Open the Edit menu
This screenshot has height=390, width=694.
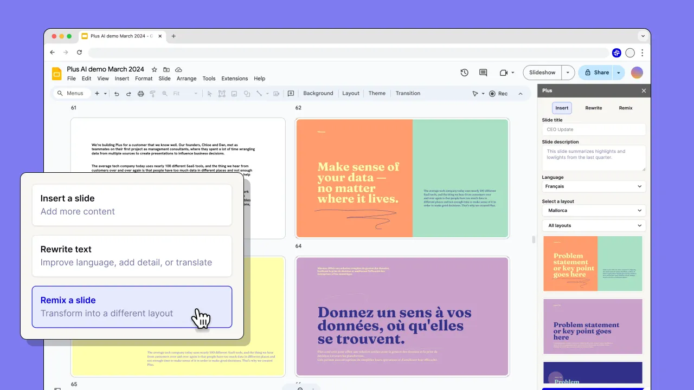pyautogui.click(x=87, y=79)
